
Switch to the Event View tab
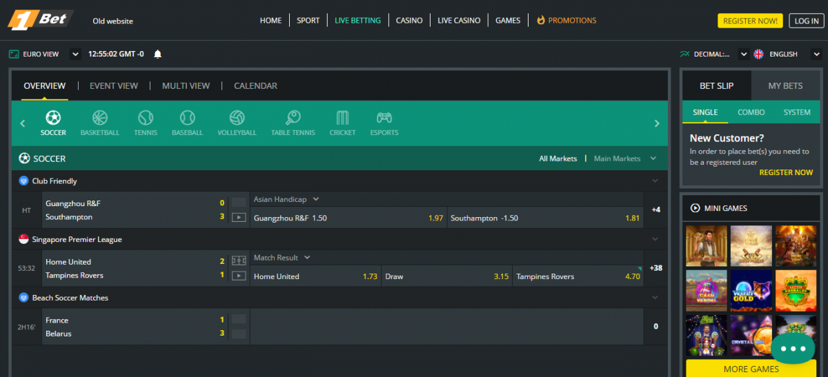[114, 86]
